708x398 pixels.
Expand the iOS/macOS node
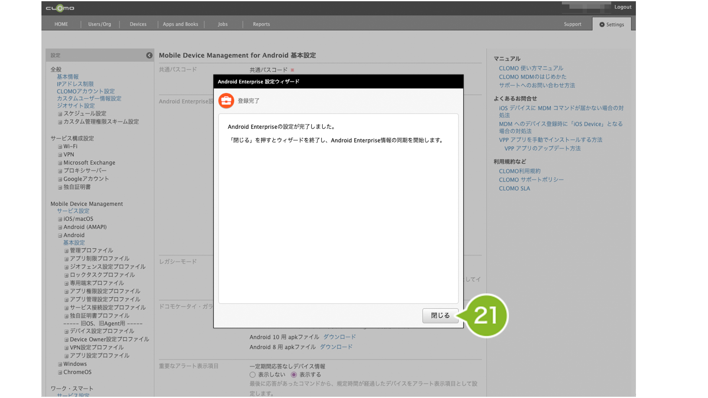click(60, 219)
